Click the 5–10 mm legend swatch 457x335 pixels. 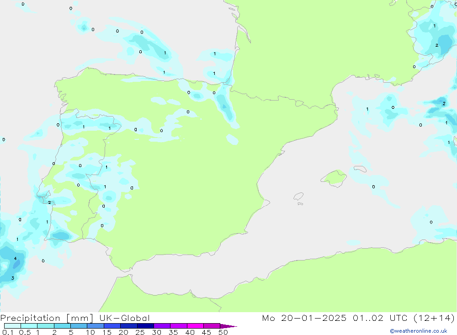(x=79, y=326)
